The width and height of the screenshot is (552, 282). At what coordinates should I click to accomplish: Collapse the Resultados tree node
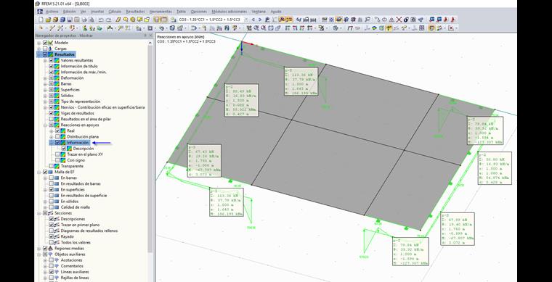38,54
